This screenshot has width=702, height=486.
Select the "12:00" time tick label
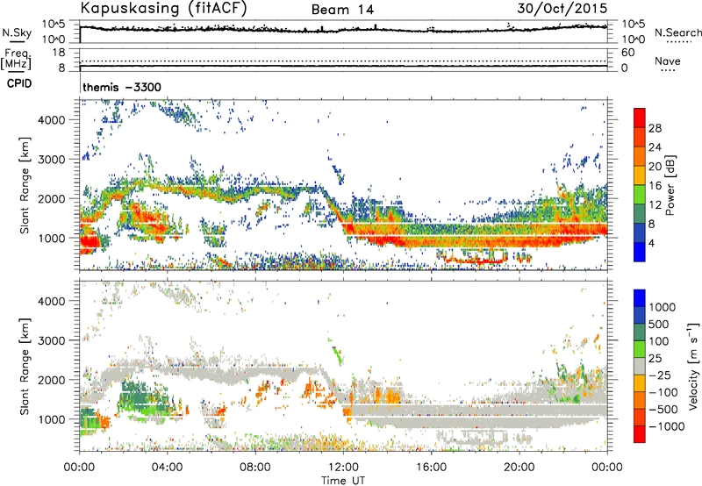[x=343, y=468]
